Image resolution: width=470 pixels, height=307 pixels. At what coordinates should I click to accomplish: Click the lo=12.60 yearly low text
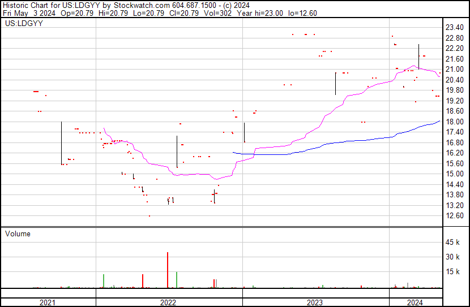click(x=302, y=13)
